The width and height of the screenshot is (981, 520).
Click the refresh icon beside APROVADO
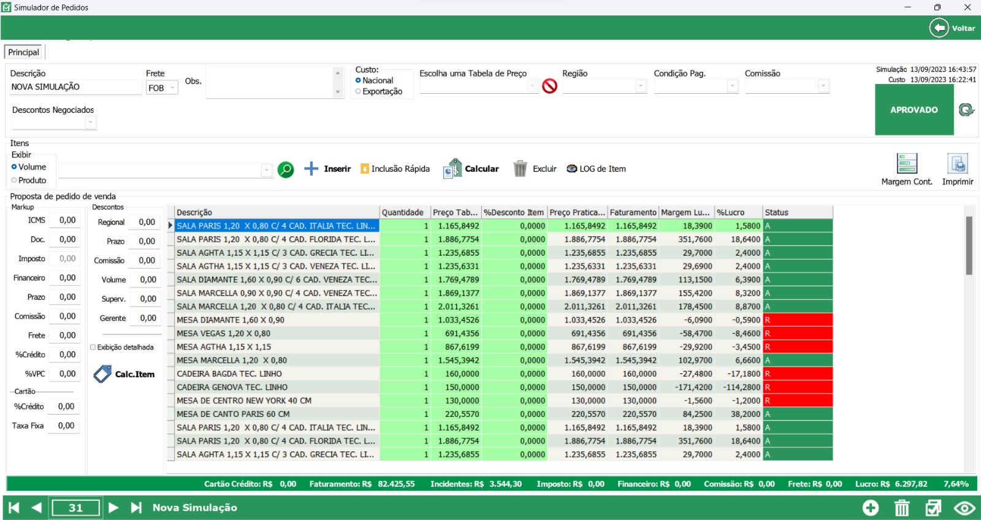966,110
